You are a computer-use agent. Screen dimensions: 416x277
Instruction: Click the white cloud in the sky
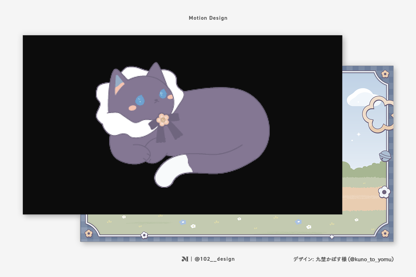361,96
